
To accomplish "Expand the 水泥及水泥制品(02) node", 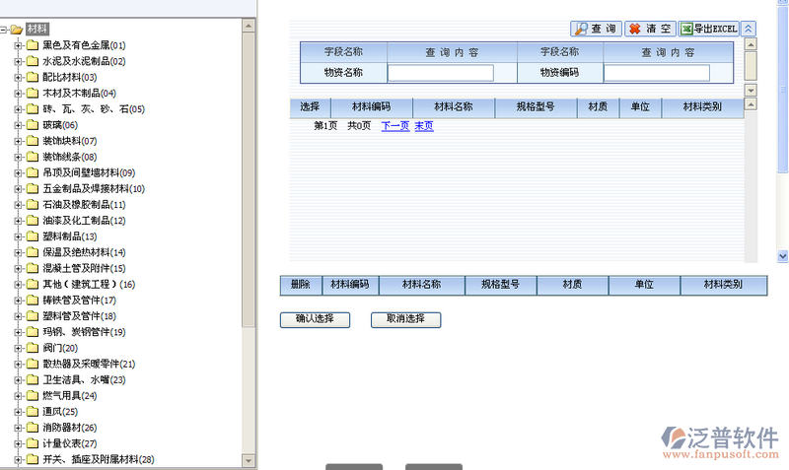I will [x=18, y=62].
